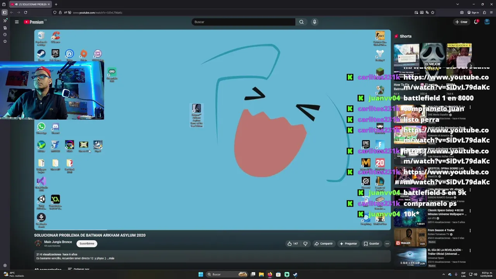Screen dimensions: 496x279
Task: Open Classic Space Galaxy wallpaper thumbnail
Action: (410, 218)
